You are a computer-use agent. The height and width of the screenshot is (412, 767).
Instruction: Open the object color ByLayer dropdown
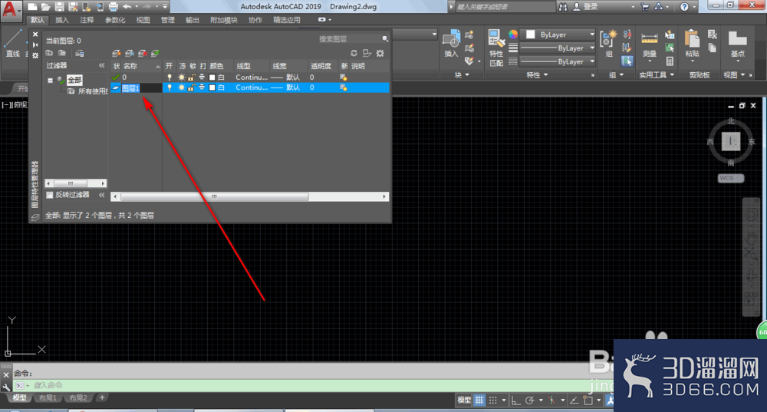coord(559,35)
